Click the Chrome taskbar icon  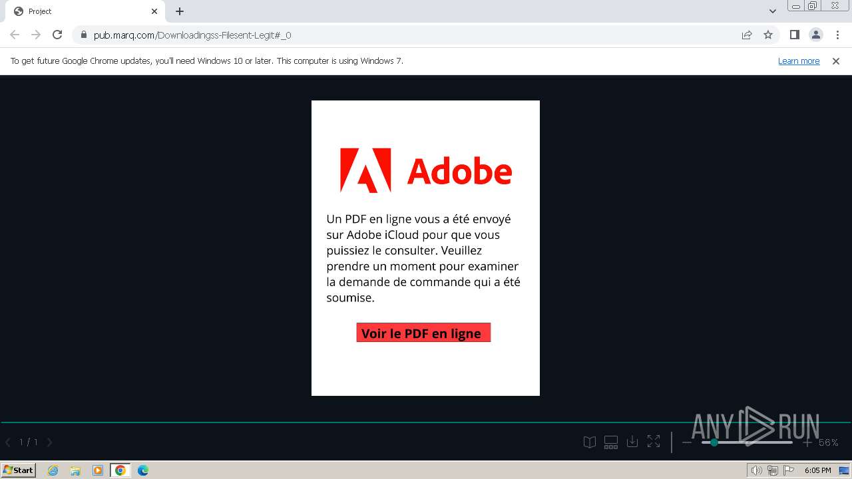coord(120,470)
